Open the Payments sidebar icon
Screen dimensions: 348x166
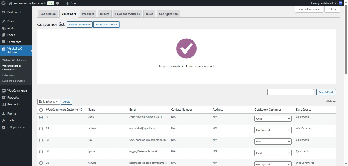click(x=3, y=104)
